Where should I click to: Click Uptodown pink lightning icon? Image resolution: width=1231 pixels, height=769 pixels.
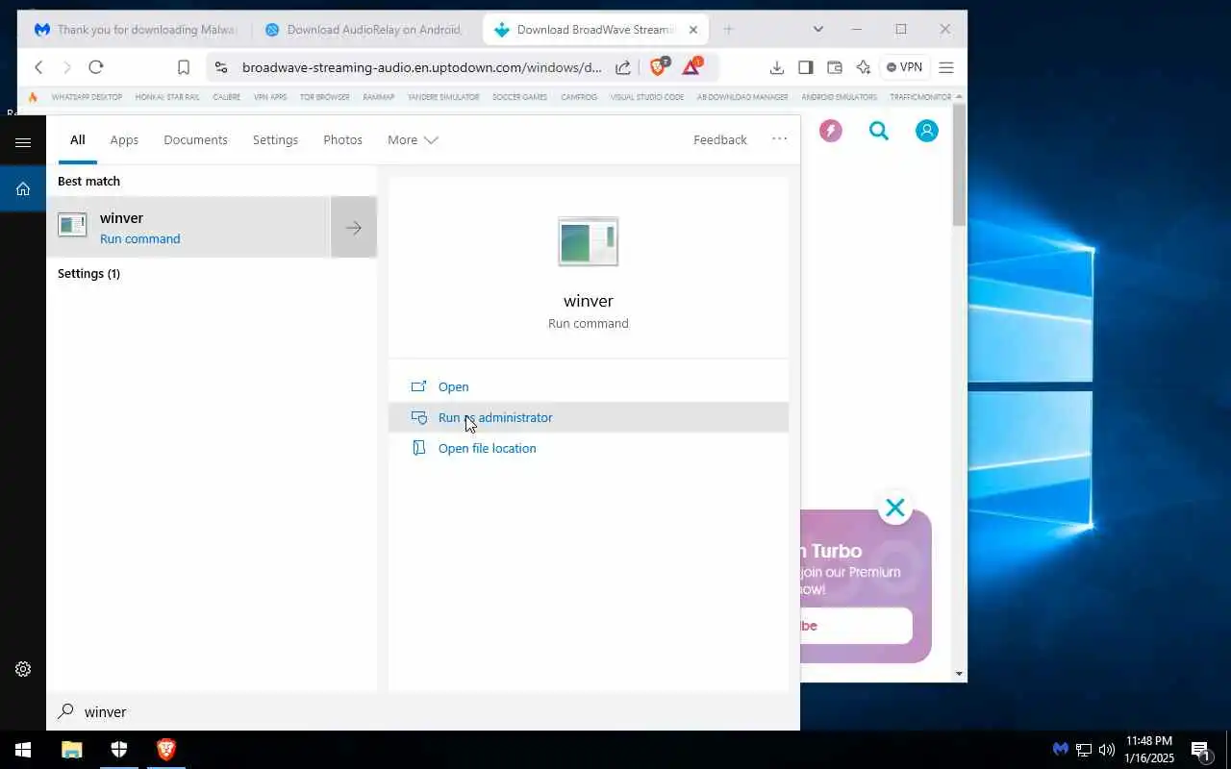coord(831,131)
